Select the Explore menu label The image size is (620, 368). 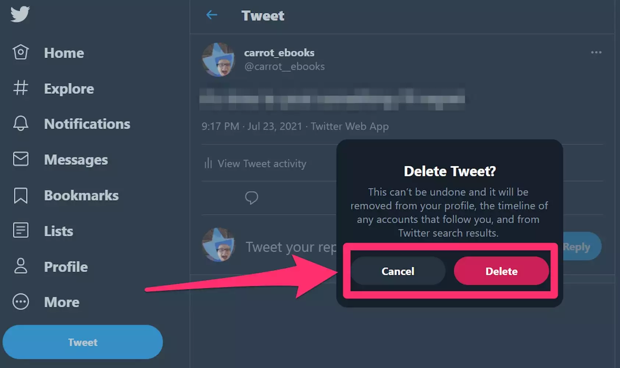69,89
